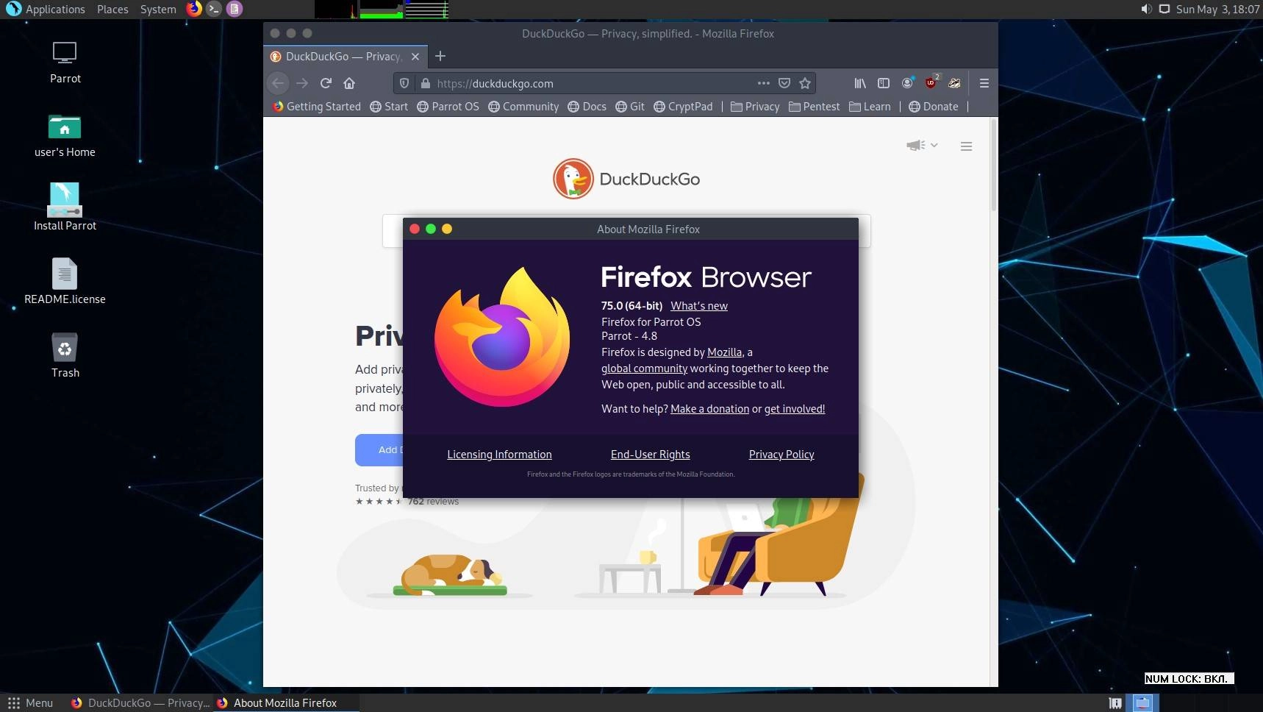Open uBlock Origin extension icon
This screenshot has height=712, width=1263.
click(x=931, y=82)
